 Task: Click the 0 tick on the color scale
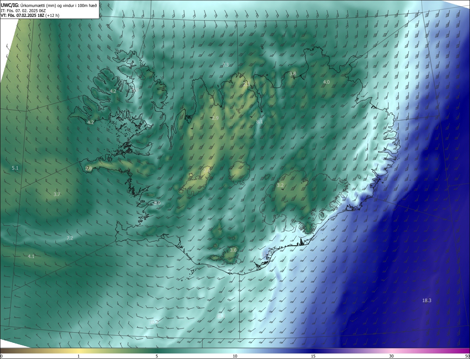coord(1,356)
